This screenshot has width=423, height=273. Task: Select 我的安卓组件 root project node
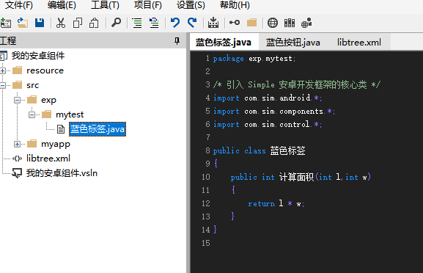coord(38,56)
